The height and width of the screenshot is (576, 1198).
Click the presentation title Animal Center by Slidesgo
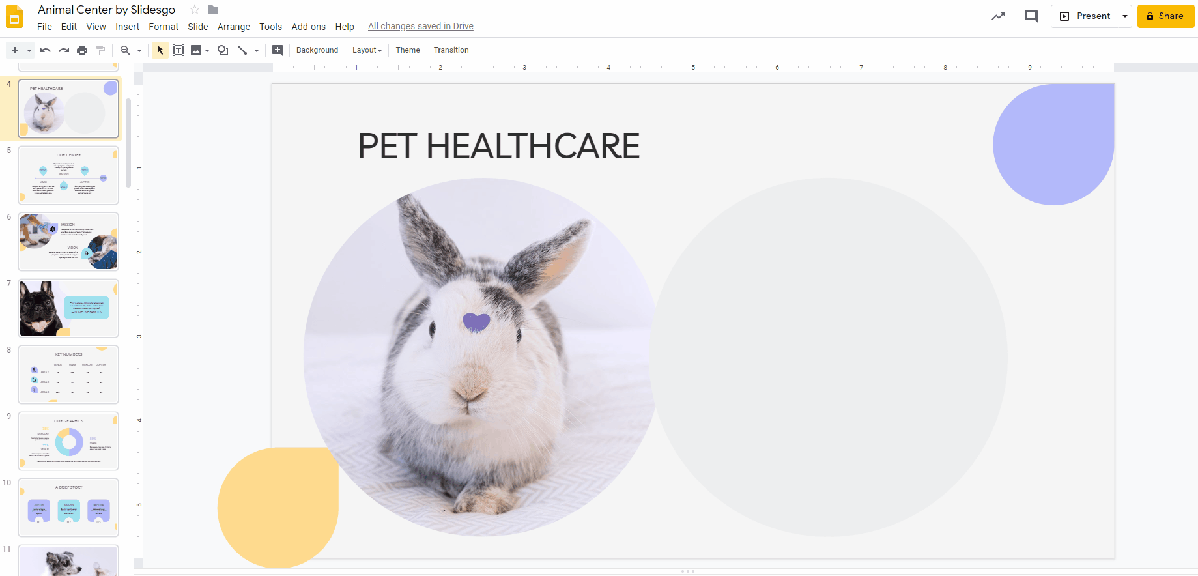pos(107,10)
